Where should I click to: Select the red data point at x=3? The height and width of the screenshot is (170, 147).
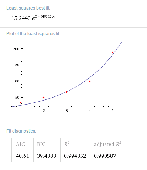[x=66, y=92]
